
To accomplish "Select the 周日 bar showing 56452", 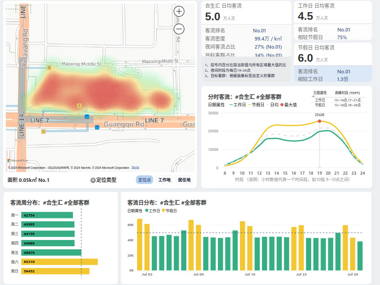I will coord(55,271).
